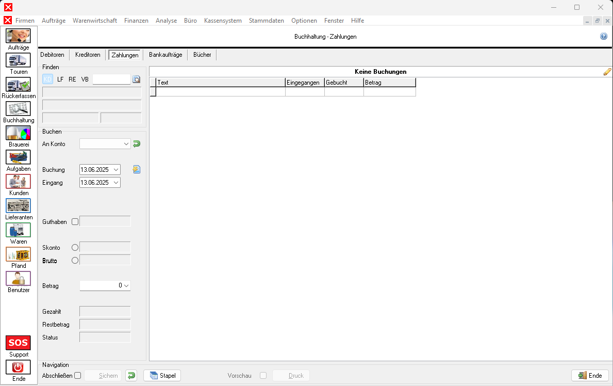613x386 pixels.
Task: Enable the Guthaben checkbox
Action: (x=75, y=221)
